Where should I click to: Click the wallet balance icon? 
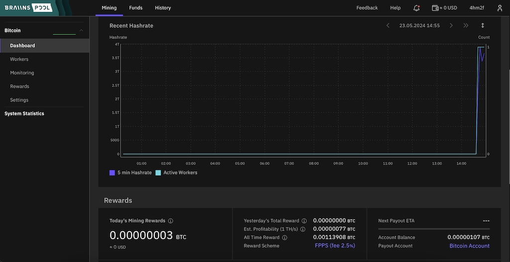click(435, 8)
